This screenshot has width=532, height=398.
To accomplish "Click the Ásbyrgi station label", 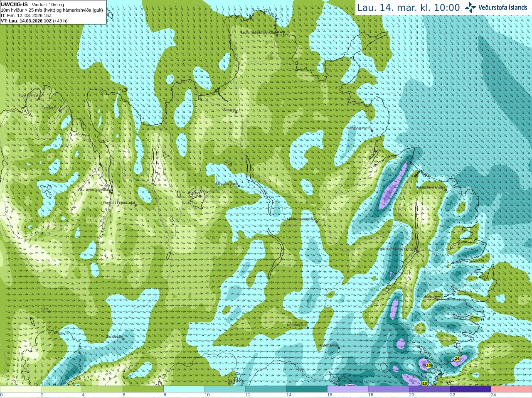I will click(x=229, y=110).
